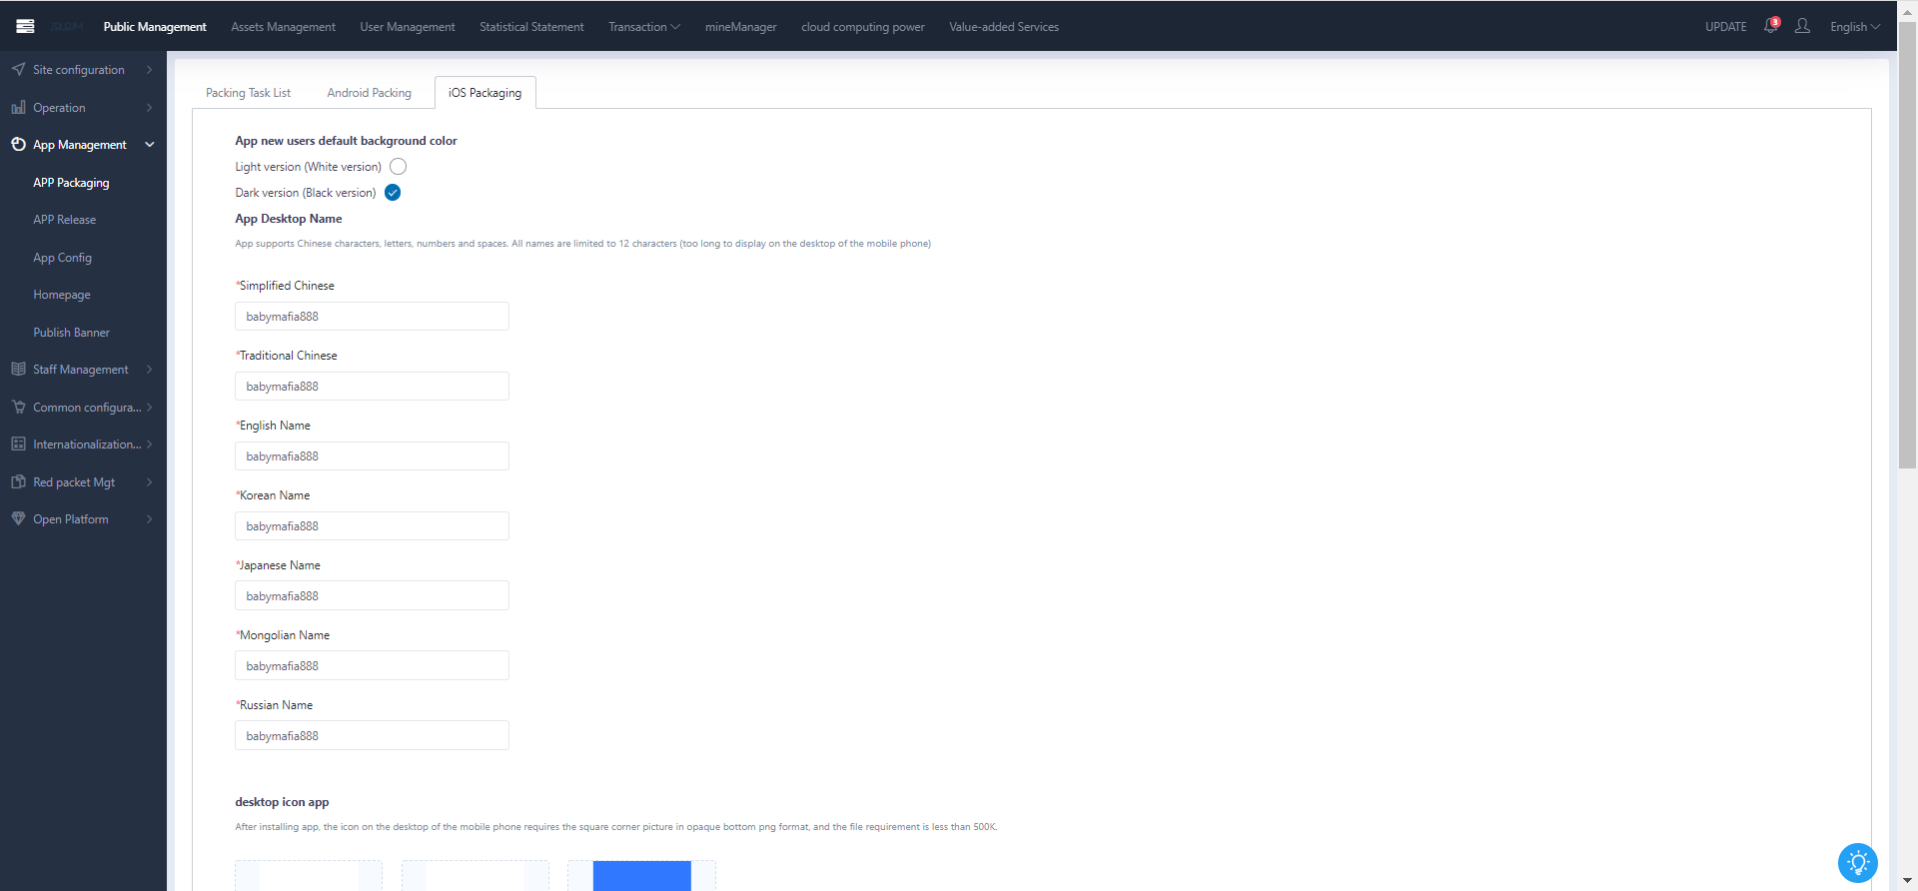Click the lightbulb help icon
Viewport: 1918px width, 891px height.
pos(1858,863)
